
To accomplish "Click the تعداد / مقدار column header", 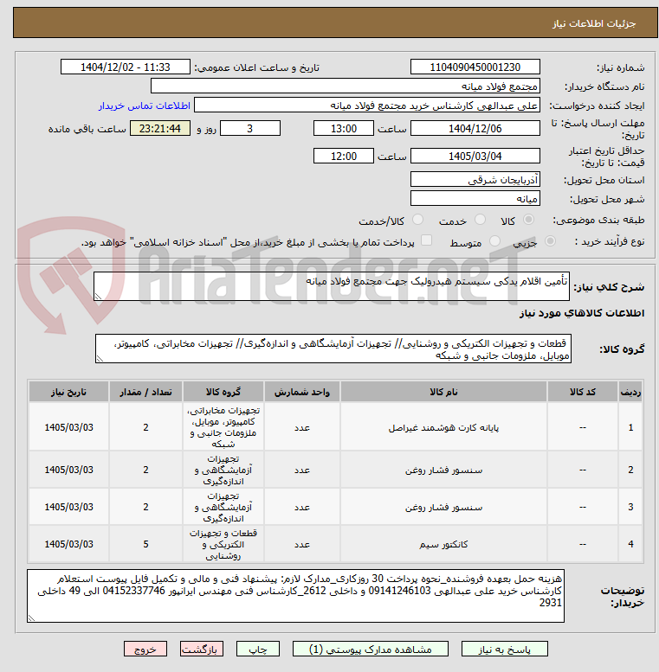I will [x=145, y=392].
